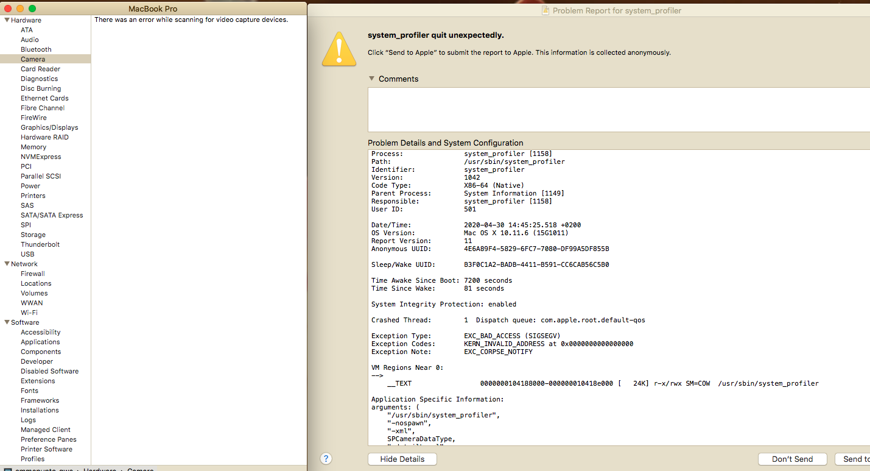Screen dimensions: 870x471
Task: Select Developer under Software
Action: click(x=37, y=361)
